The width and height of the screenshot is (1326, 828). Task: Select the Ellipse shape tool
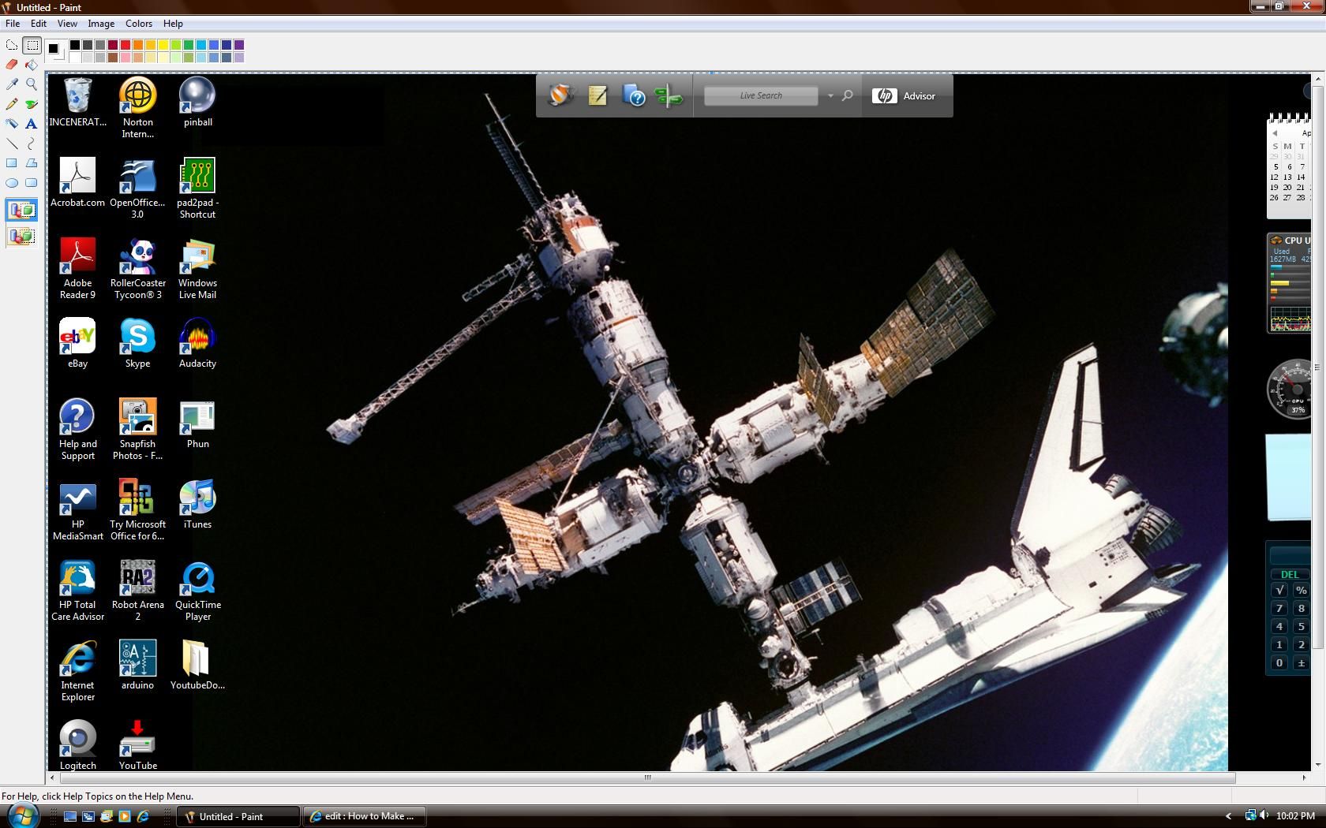(x=12, y=183)
